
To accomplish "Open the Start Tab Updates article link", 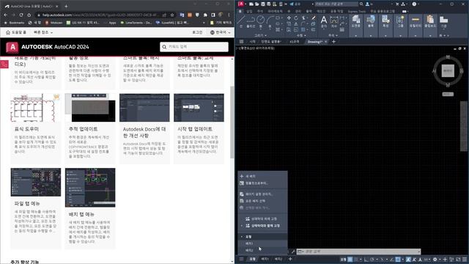I will coord(195,129).
